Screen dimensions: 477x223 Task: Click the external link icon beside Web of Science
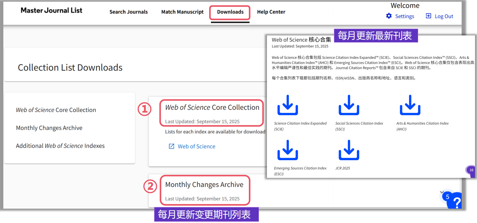[172, 146]
